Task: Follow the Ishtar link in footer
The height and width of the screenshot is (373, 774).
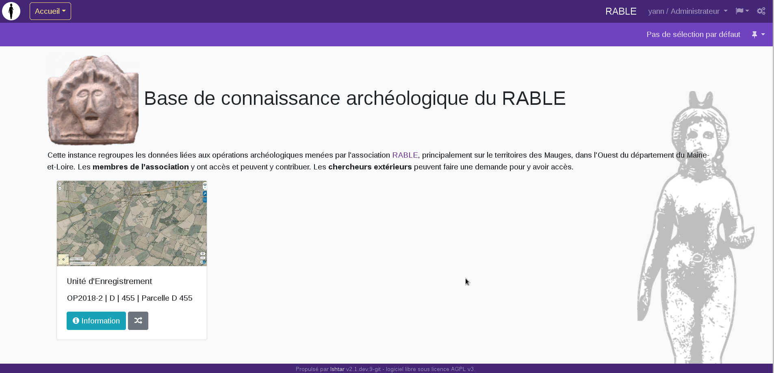Action: coord(337,369)
